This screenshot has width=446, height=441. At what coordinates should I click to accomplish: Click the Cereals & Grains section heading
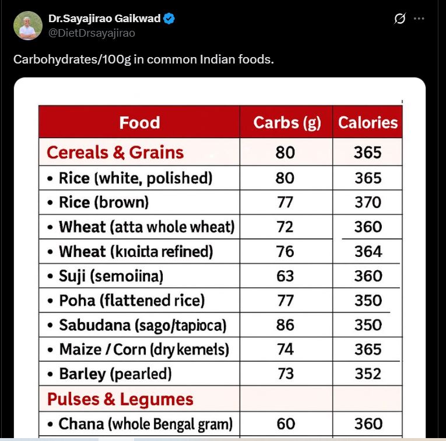[x=115, y=153]
